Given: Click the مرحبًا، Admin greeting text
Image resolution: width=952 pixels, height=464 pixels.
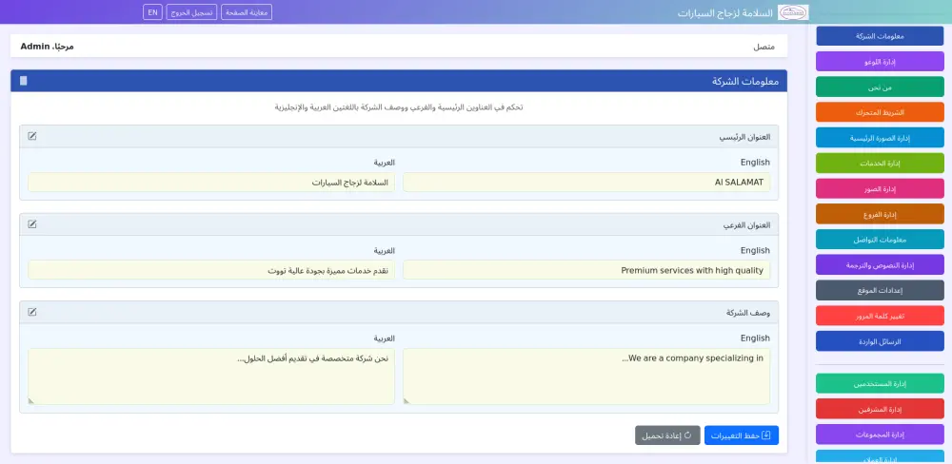Looking at the screenshot, I should pyautogui.click(x=47, y=46).
